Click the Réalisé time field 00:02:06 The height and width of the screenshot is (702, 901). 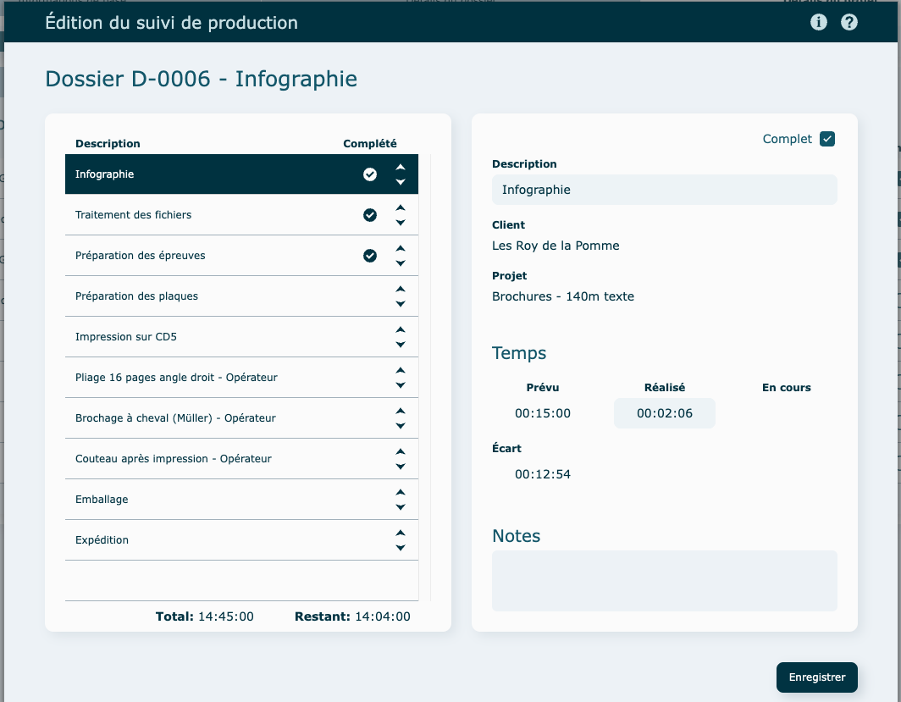pos(664,413)
